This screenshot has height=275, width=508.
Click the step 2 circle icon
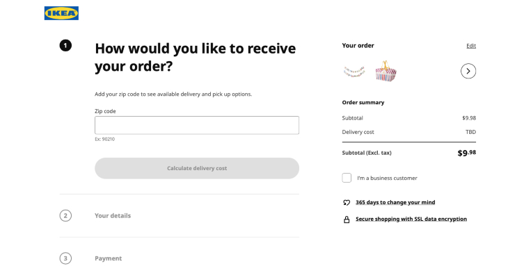(x=65, y=215)
